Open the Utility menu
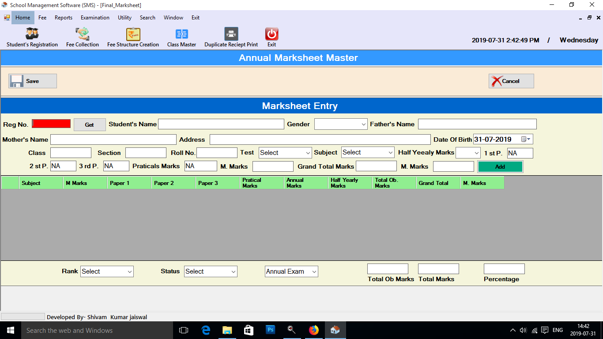Image resolution: width=603 pixels, height=339 pixels. point(124,18)
